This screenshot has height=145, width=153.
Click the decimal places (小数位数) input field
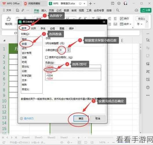pos(63,50)
